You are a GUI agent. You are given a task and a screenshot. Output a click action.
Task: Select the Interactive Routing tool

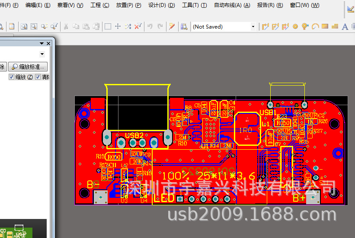[x=265, y=26]
